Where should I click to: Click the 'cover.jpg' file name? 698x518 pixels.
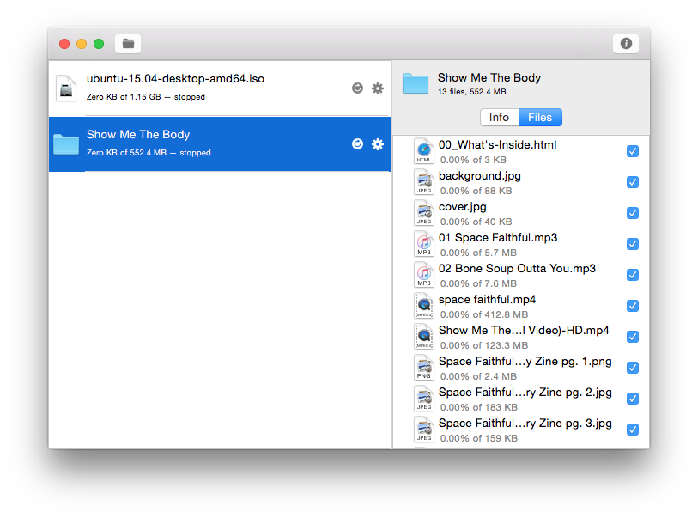[x=462, y=207]
